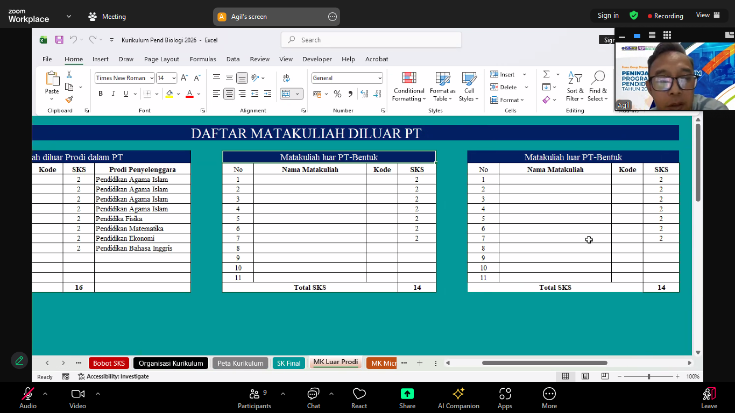735x413 pixels.
Task: Click the Excel Search input box
Action: pyautogui.click(x=371, y=40)
